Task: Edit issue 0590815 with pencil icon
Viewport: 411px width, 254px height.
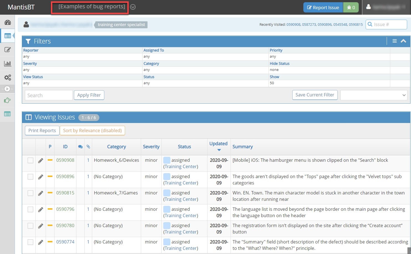Action: coord(40,193)
